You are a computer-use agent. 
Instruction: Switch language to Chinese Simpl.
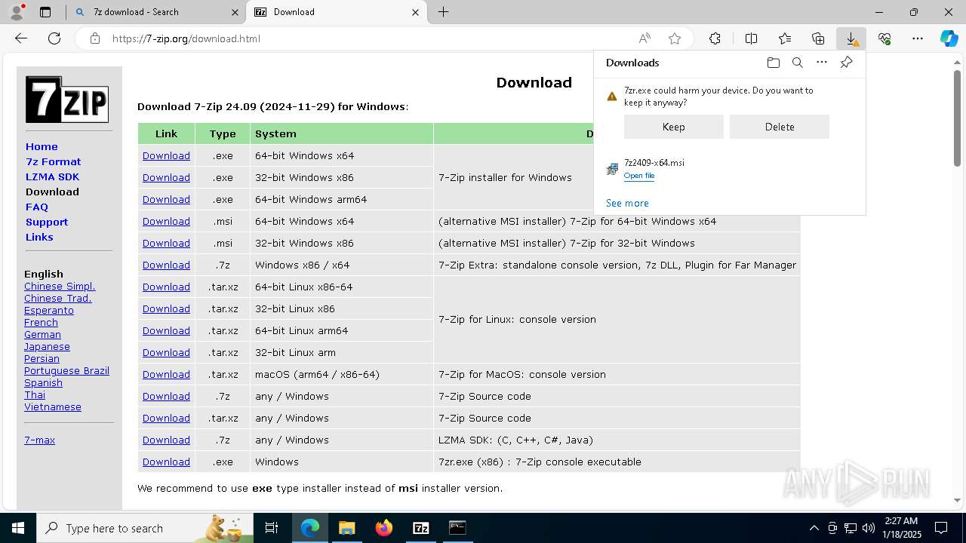coord(60,287)
